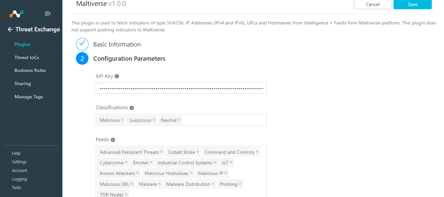Click the Cancel button

(373, 4)
